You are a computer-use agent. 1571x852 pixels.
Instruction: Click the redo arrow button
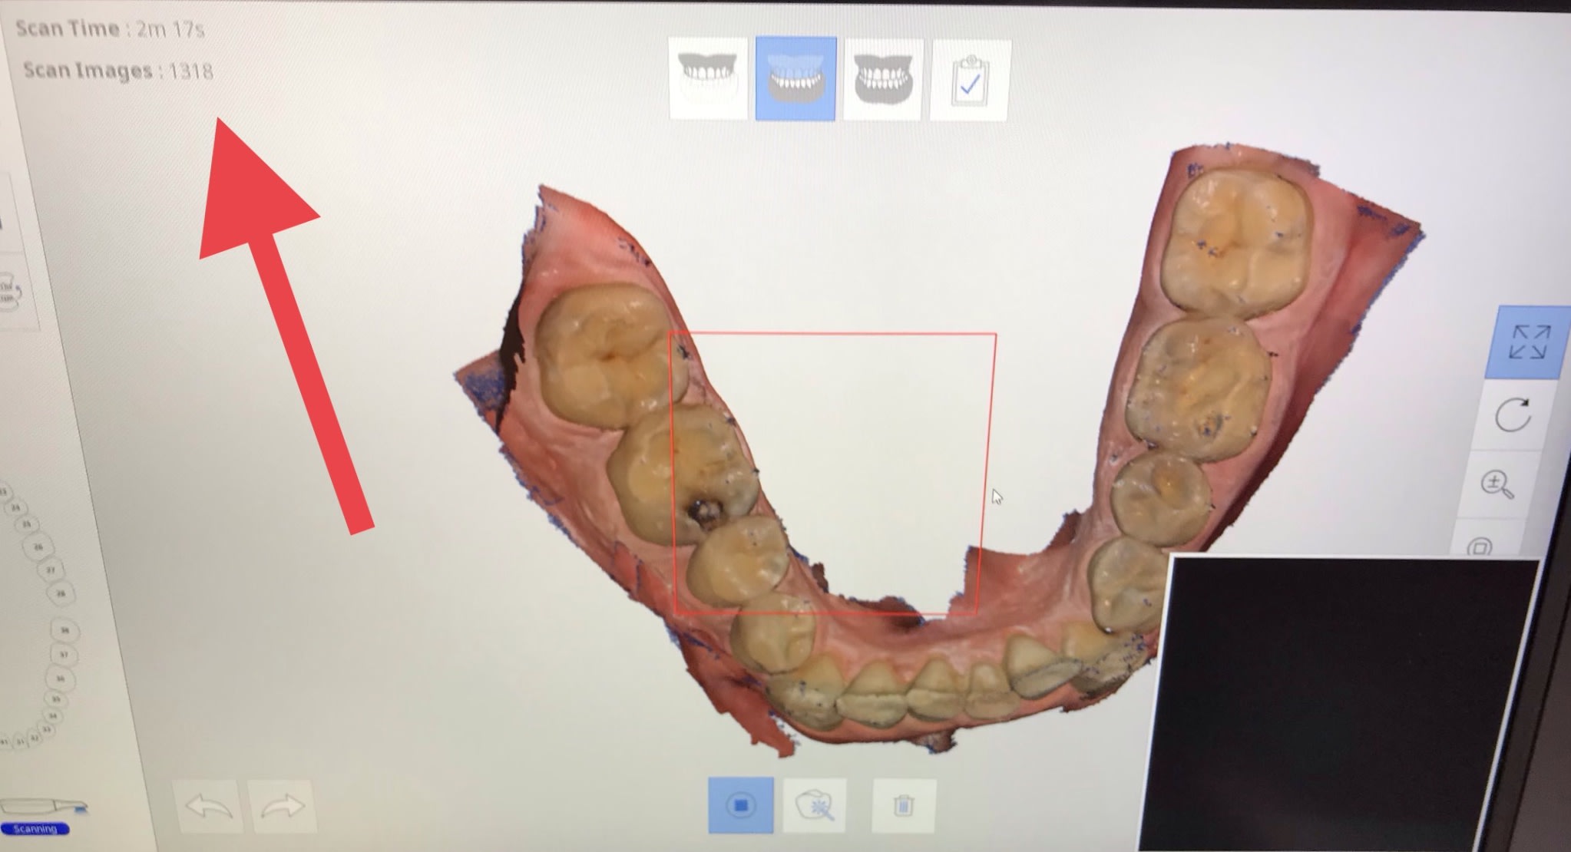(282, 807)
